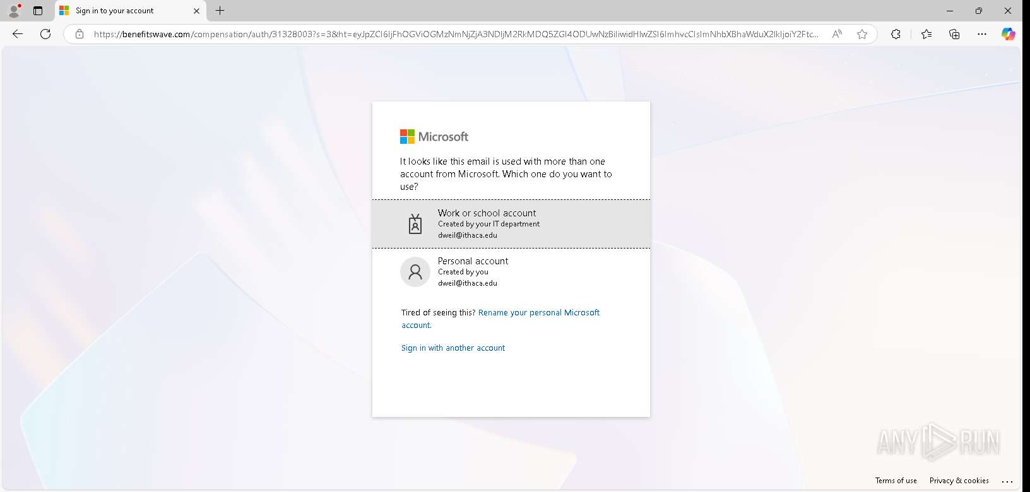Activate Read aloud icon in address bar
1030x492 pixels.
tap(837, 34)
